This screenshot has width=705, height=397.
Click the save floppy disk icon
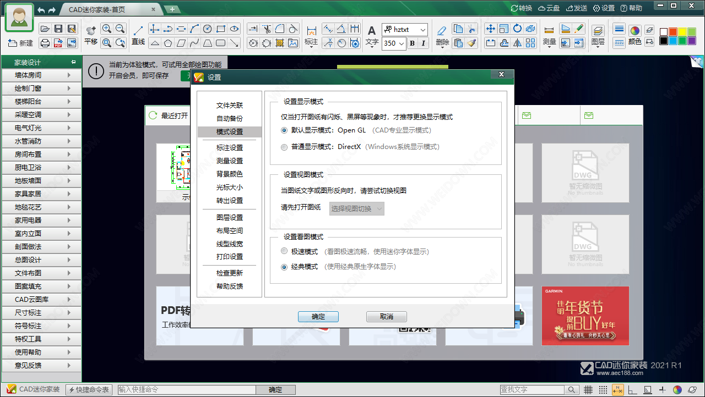[x=58, y=29]
